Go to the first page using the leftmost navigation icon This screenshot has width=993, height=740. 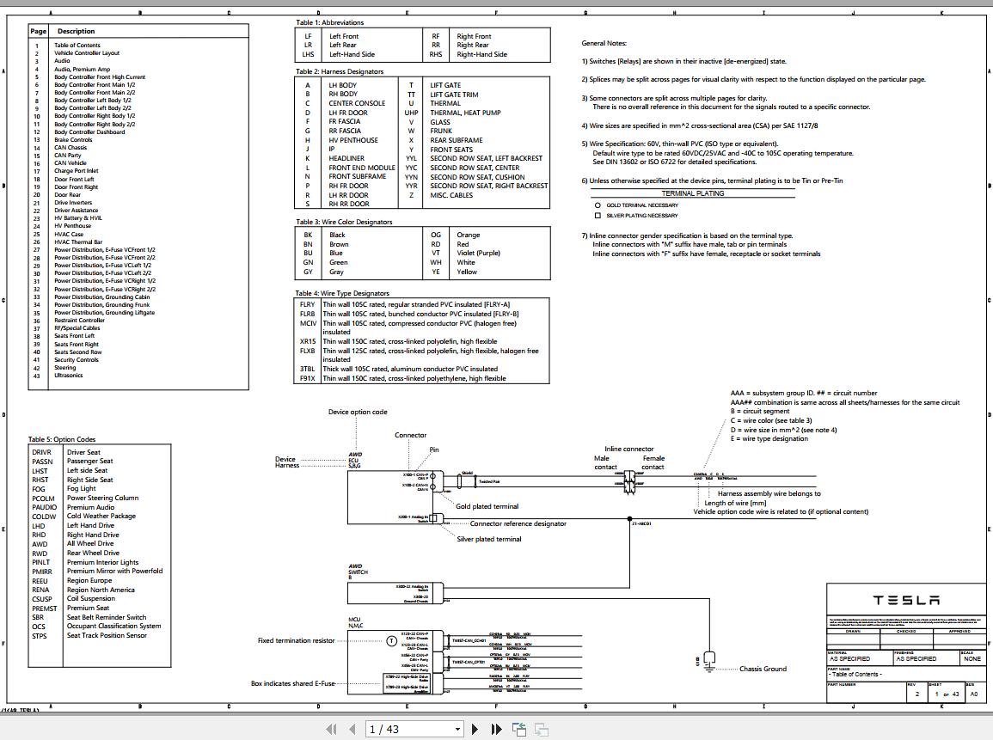(331, 728)
